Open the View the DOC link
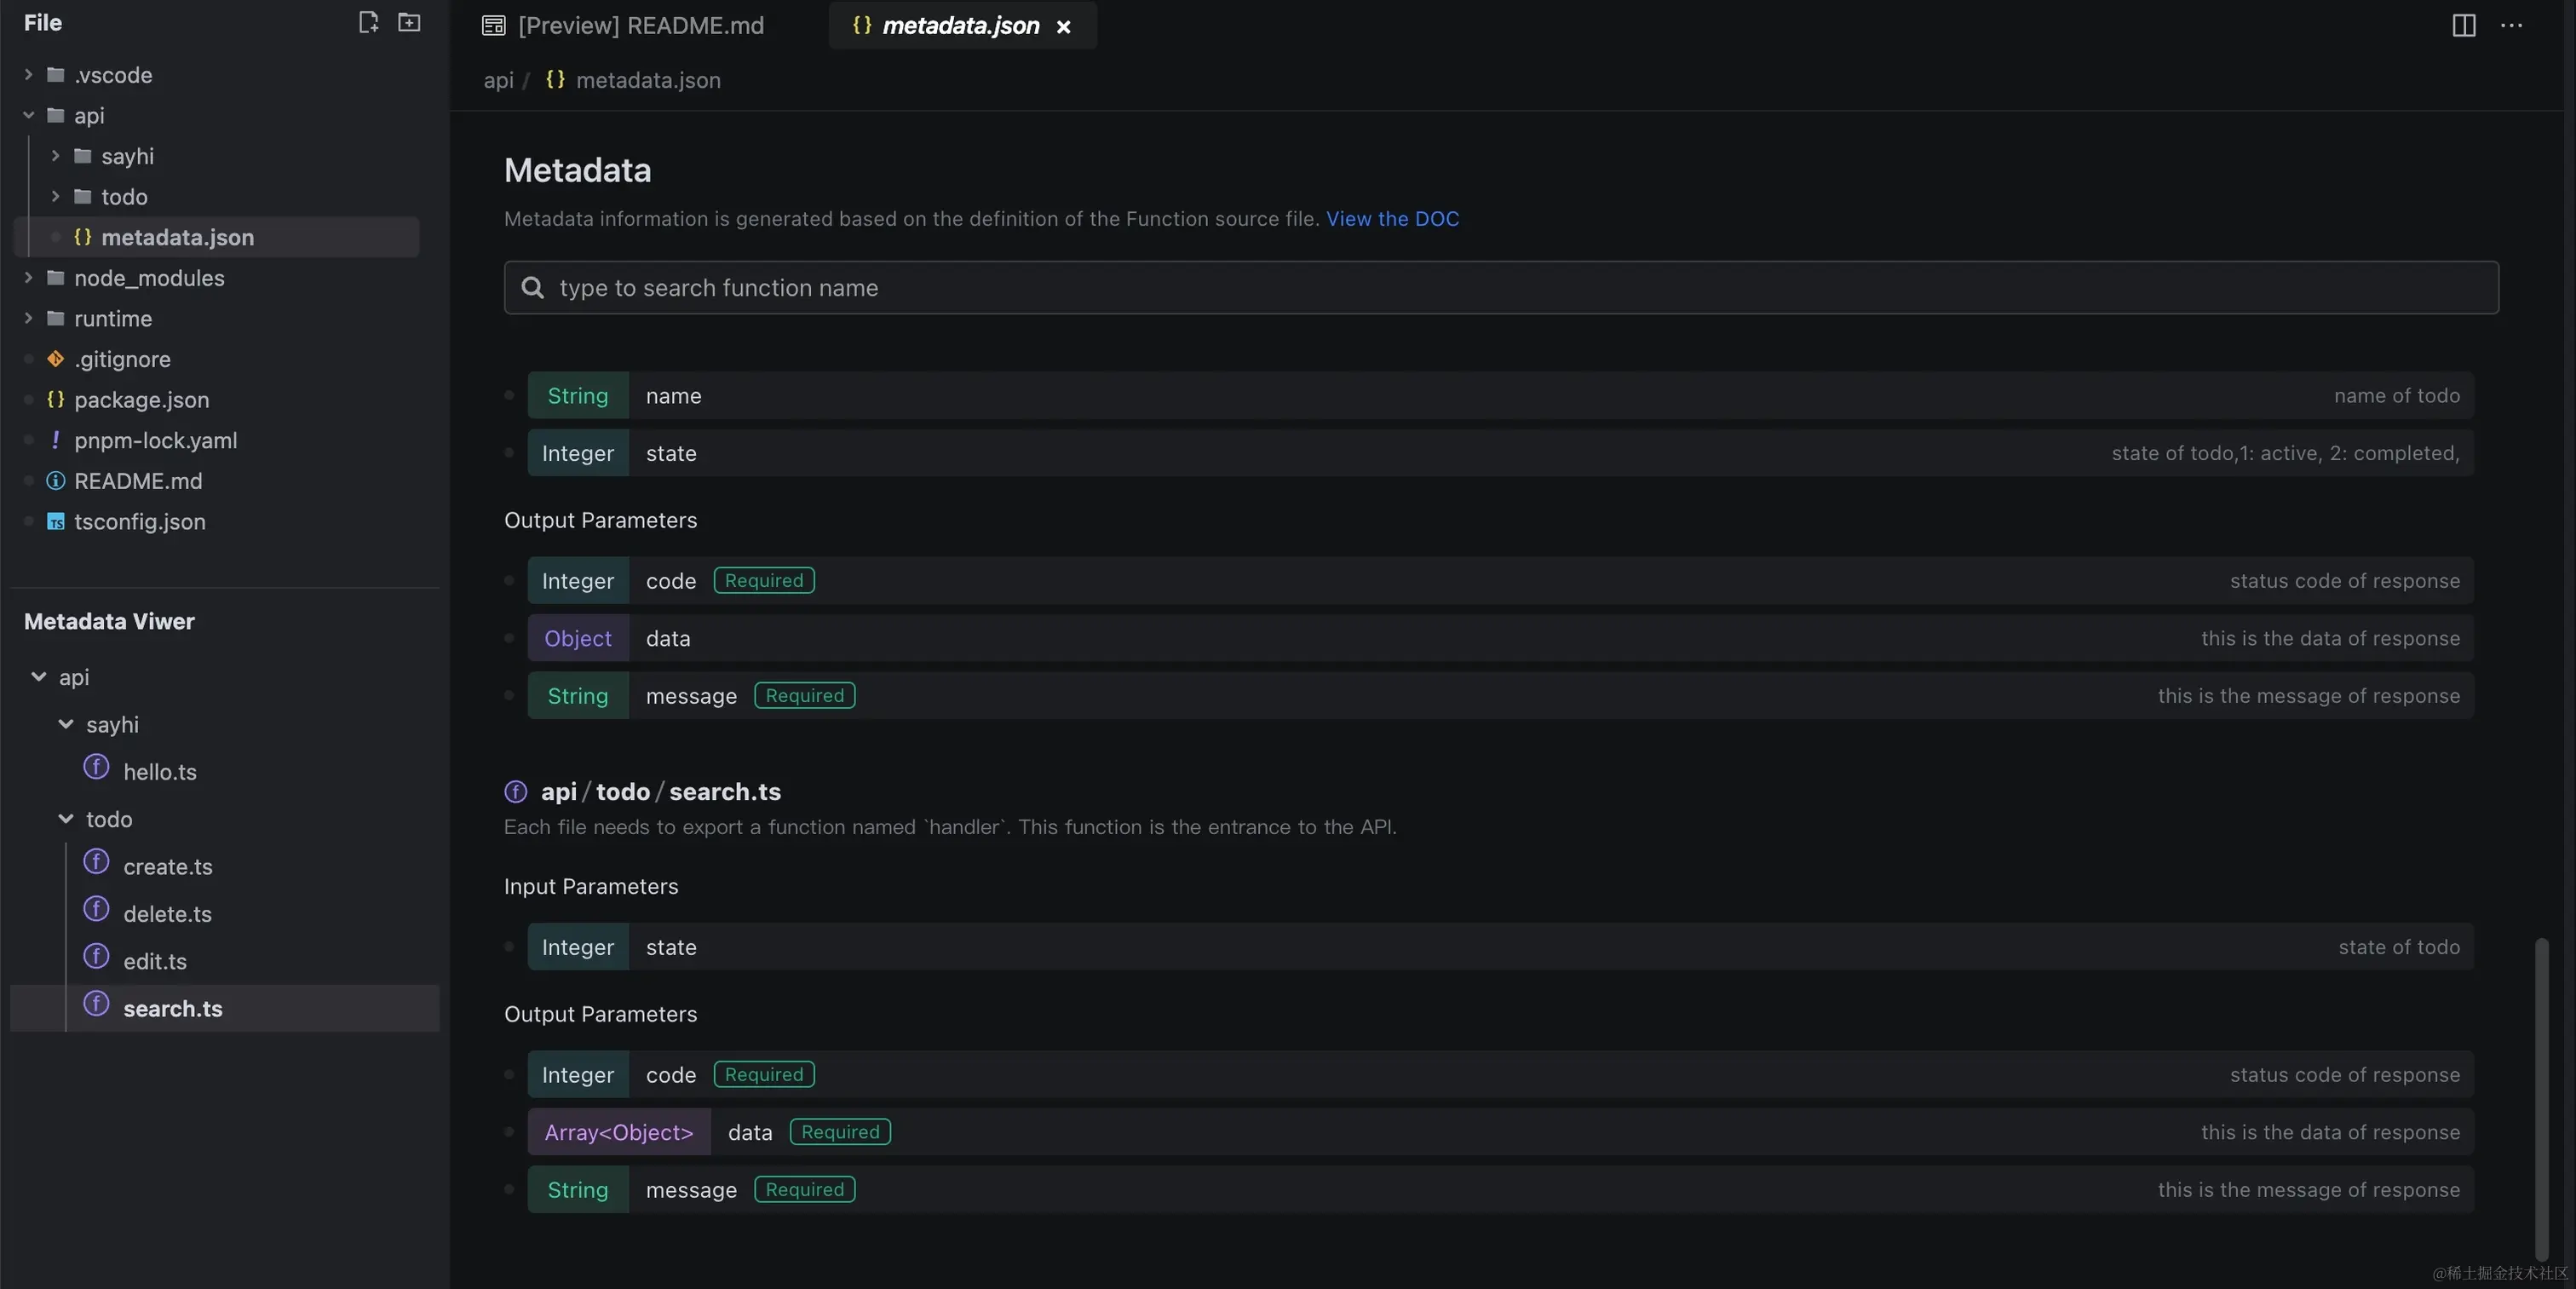The image size is (2576, 1289). pos(1392,219)
